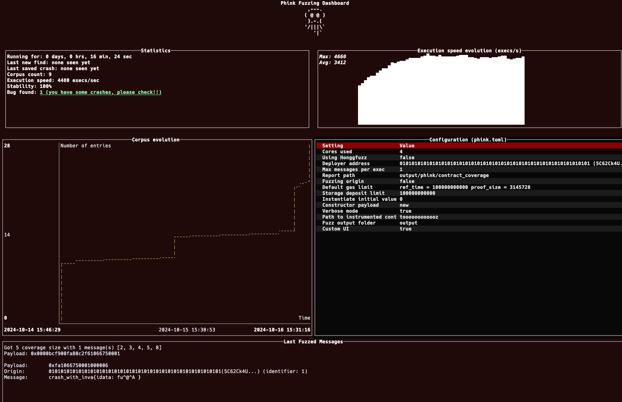Select the 'Fuzz output folder' row
The width and height of the screenshot is (622, 402).
tap(469, 223)
